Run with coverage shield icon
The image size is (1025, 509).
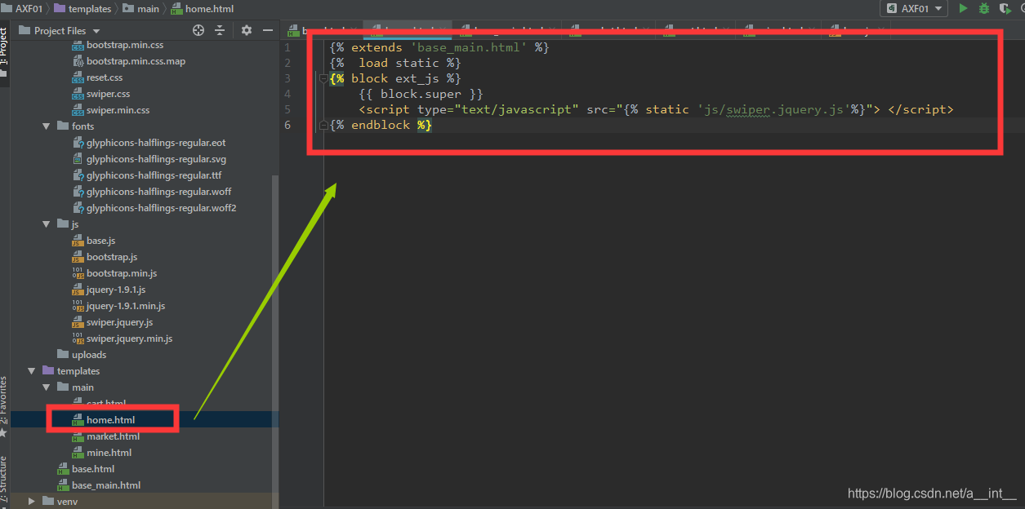coord(1004,8)
